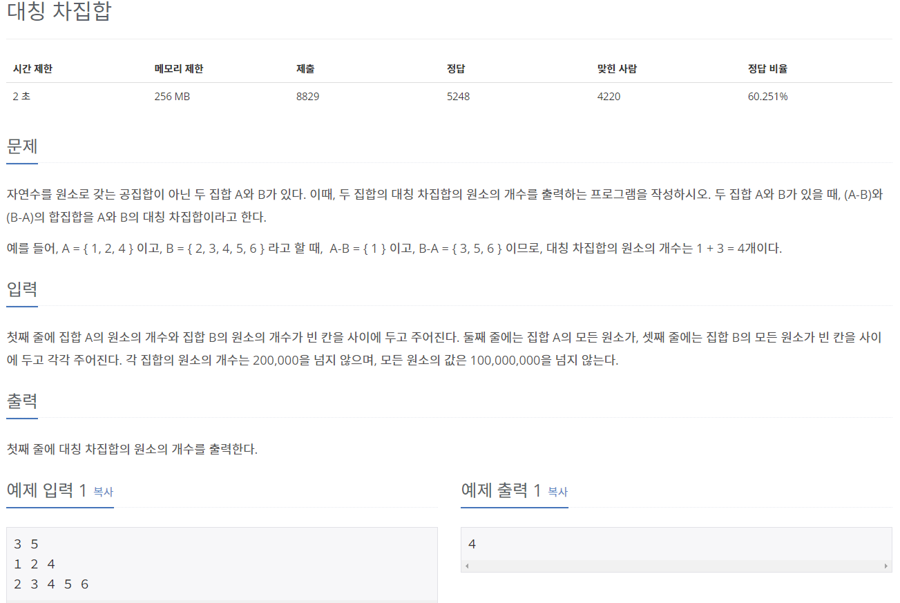900x603 pixels.
Task: Click the time limit value 2 초
Action: coord(21,97)
